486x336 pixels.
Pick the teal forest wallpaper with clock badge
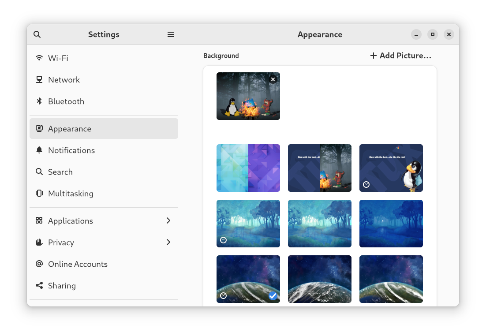point(248,224)
